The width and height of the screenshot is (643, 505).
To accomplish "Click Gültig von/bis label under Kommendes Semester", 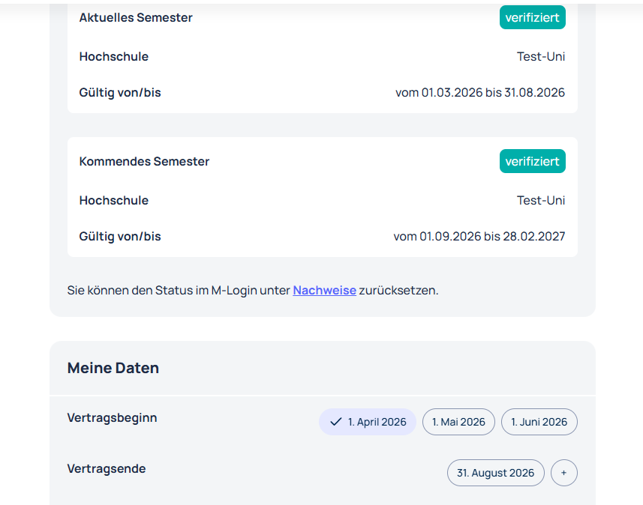I will coord(120,237).
